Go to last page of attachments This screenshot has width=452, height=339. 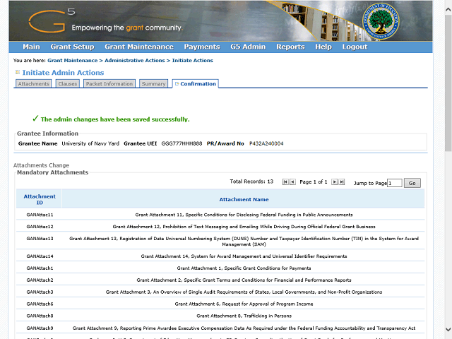point(343,182)
